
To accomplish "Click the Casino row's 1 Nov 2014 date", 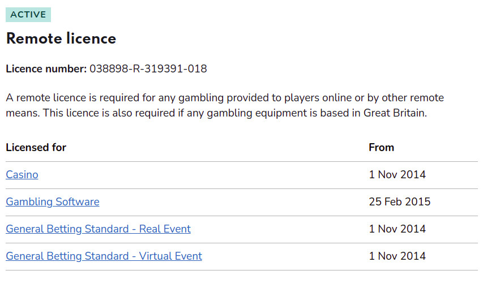I will tap(397, 174).
